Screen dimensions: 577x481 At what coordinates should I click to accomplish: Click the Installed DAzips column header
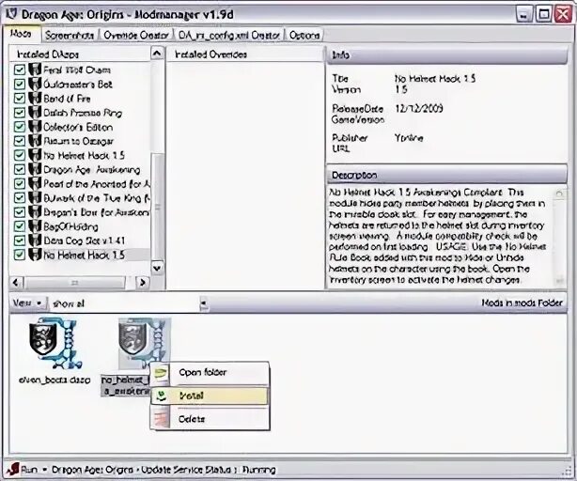pos(80,54)
